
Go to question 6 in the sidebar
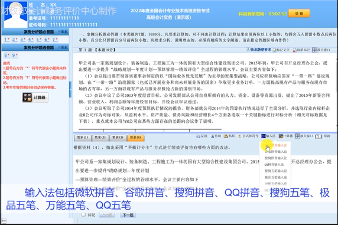click(47, 40)
